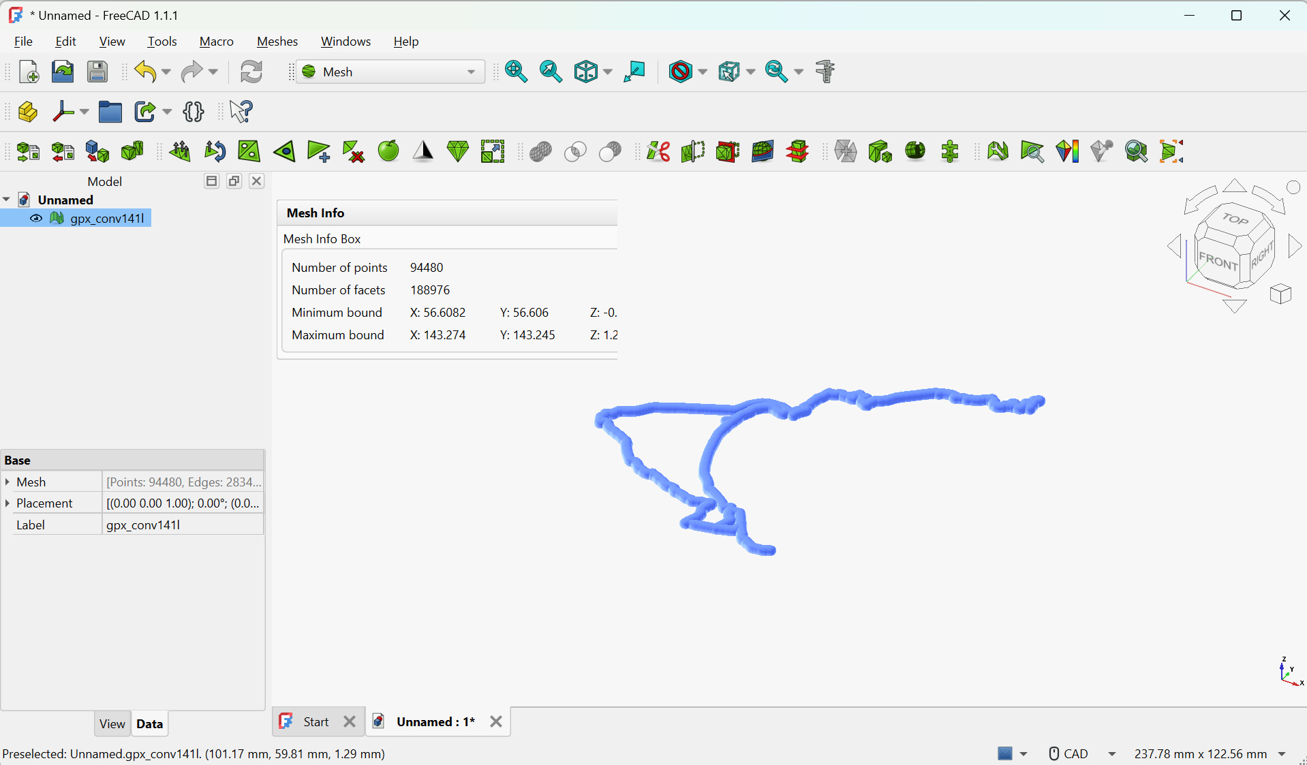Image resolution: width=1307 pixels, height=765 pixels.
Task: Click the Mesh Info panel header
Action: tap(447, 213)
